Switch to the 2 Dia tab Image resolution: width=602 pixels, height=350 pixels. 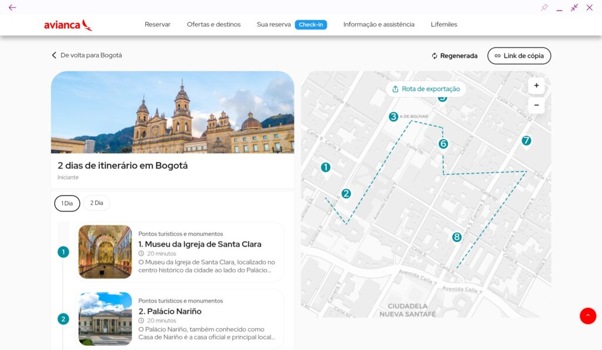[96, 203]
